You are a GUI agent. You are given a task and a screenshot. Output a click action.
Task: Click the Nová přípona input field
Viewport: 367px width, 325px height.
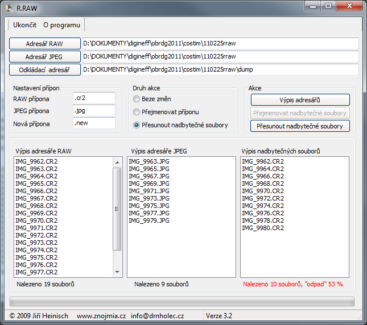[94, 124]
